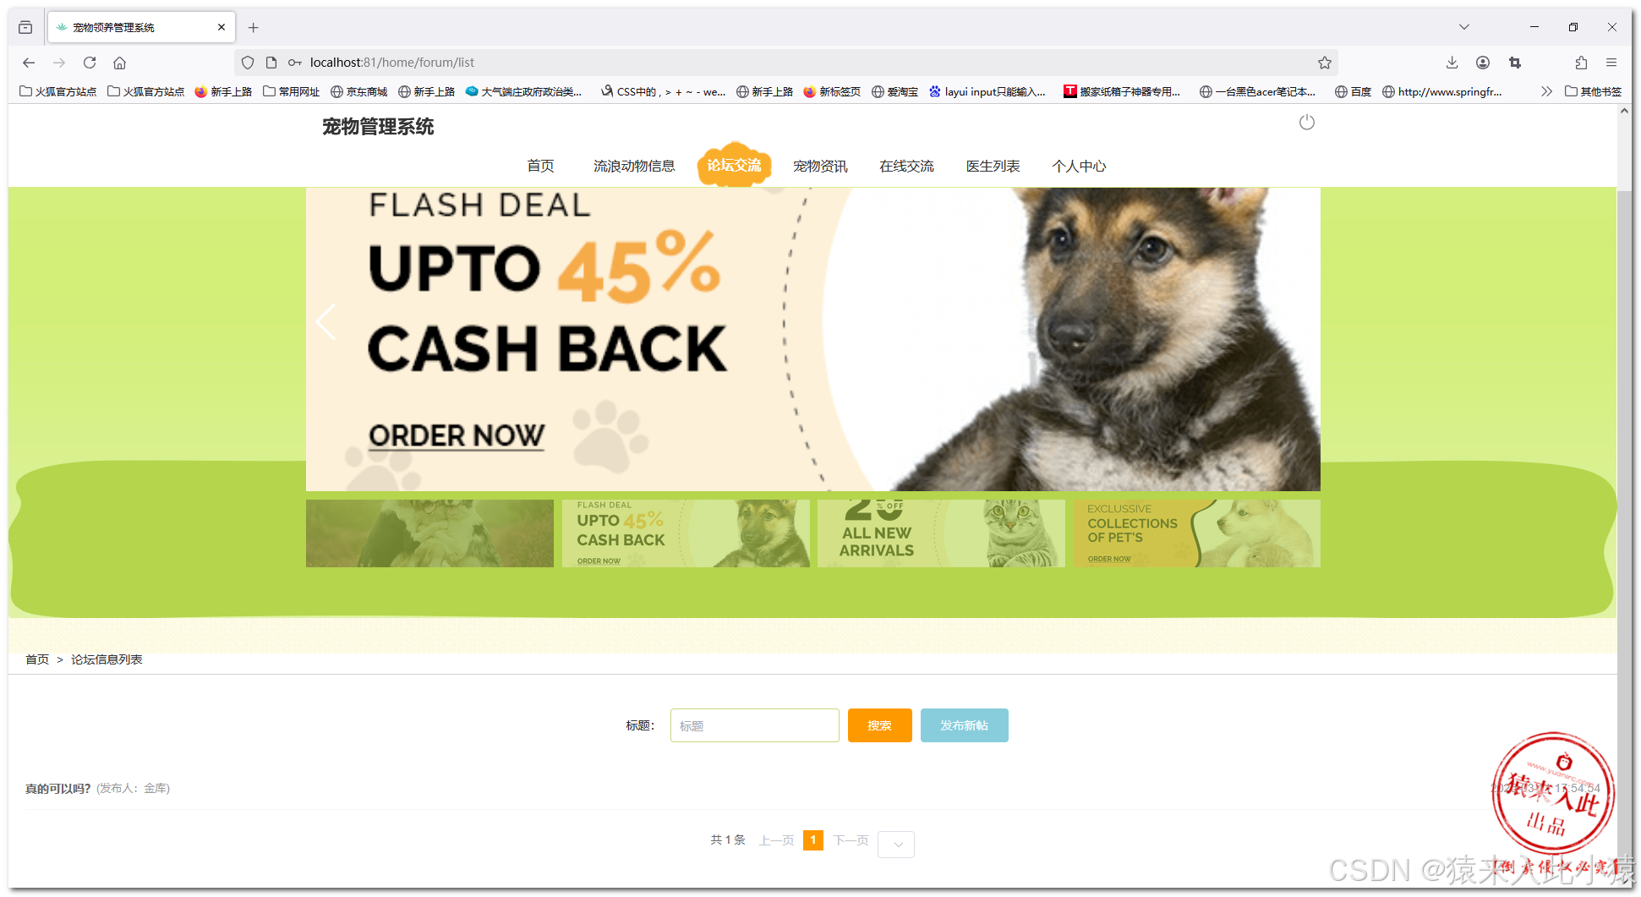Select the ALL NEW ARRIVALS thumbnail
The image size is (1641, 897).
[x=941, y=533]
